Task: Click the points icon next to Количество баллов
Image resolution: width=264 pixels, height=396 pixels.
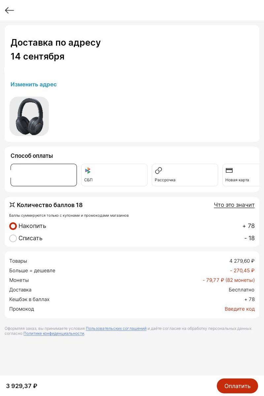Action: 13,205
